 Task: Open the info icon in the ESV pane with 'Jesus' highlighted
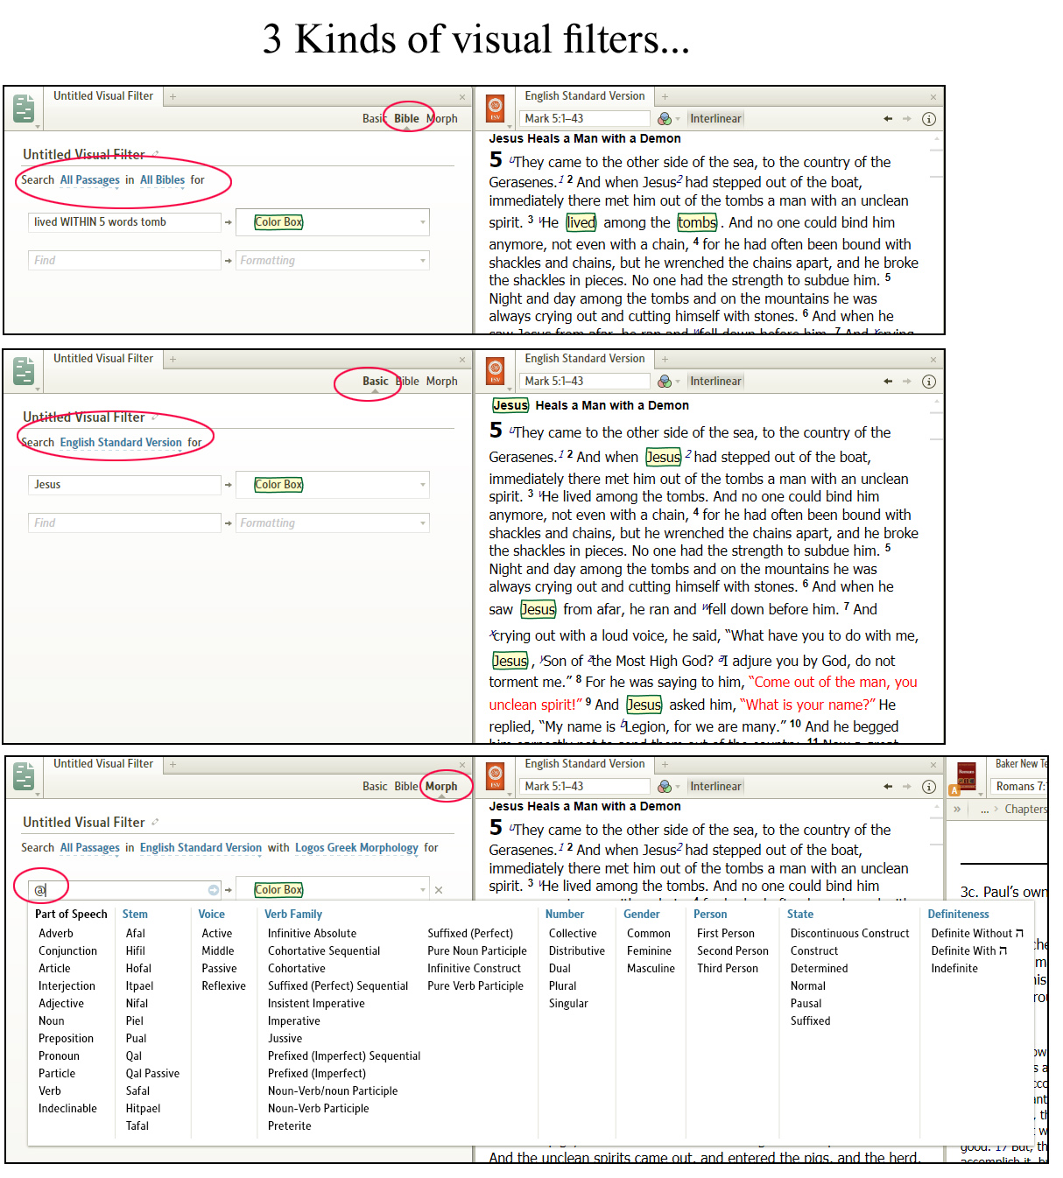click(x=929, y=382)
